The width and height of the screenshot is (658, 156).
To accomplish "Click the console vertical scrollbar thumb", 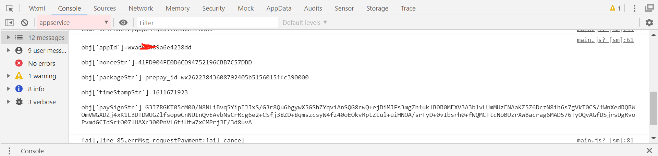I will 653,108.
